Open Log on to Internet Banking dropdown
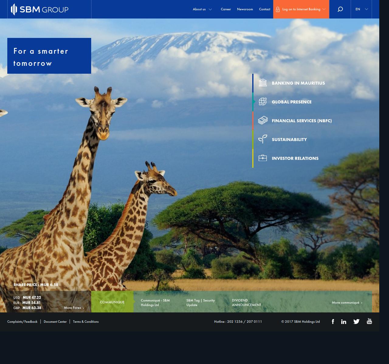This screenshot has width=389, height=364. (x=301, y=9)
